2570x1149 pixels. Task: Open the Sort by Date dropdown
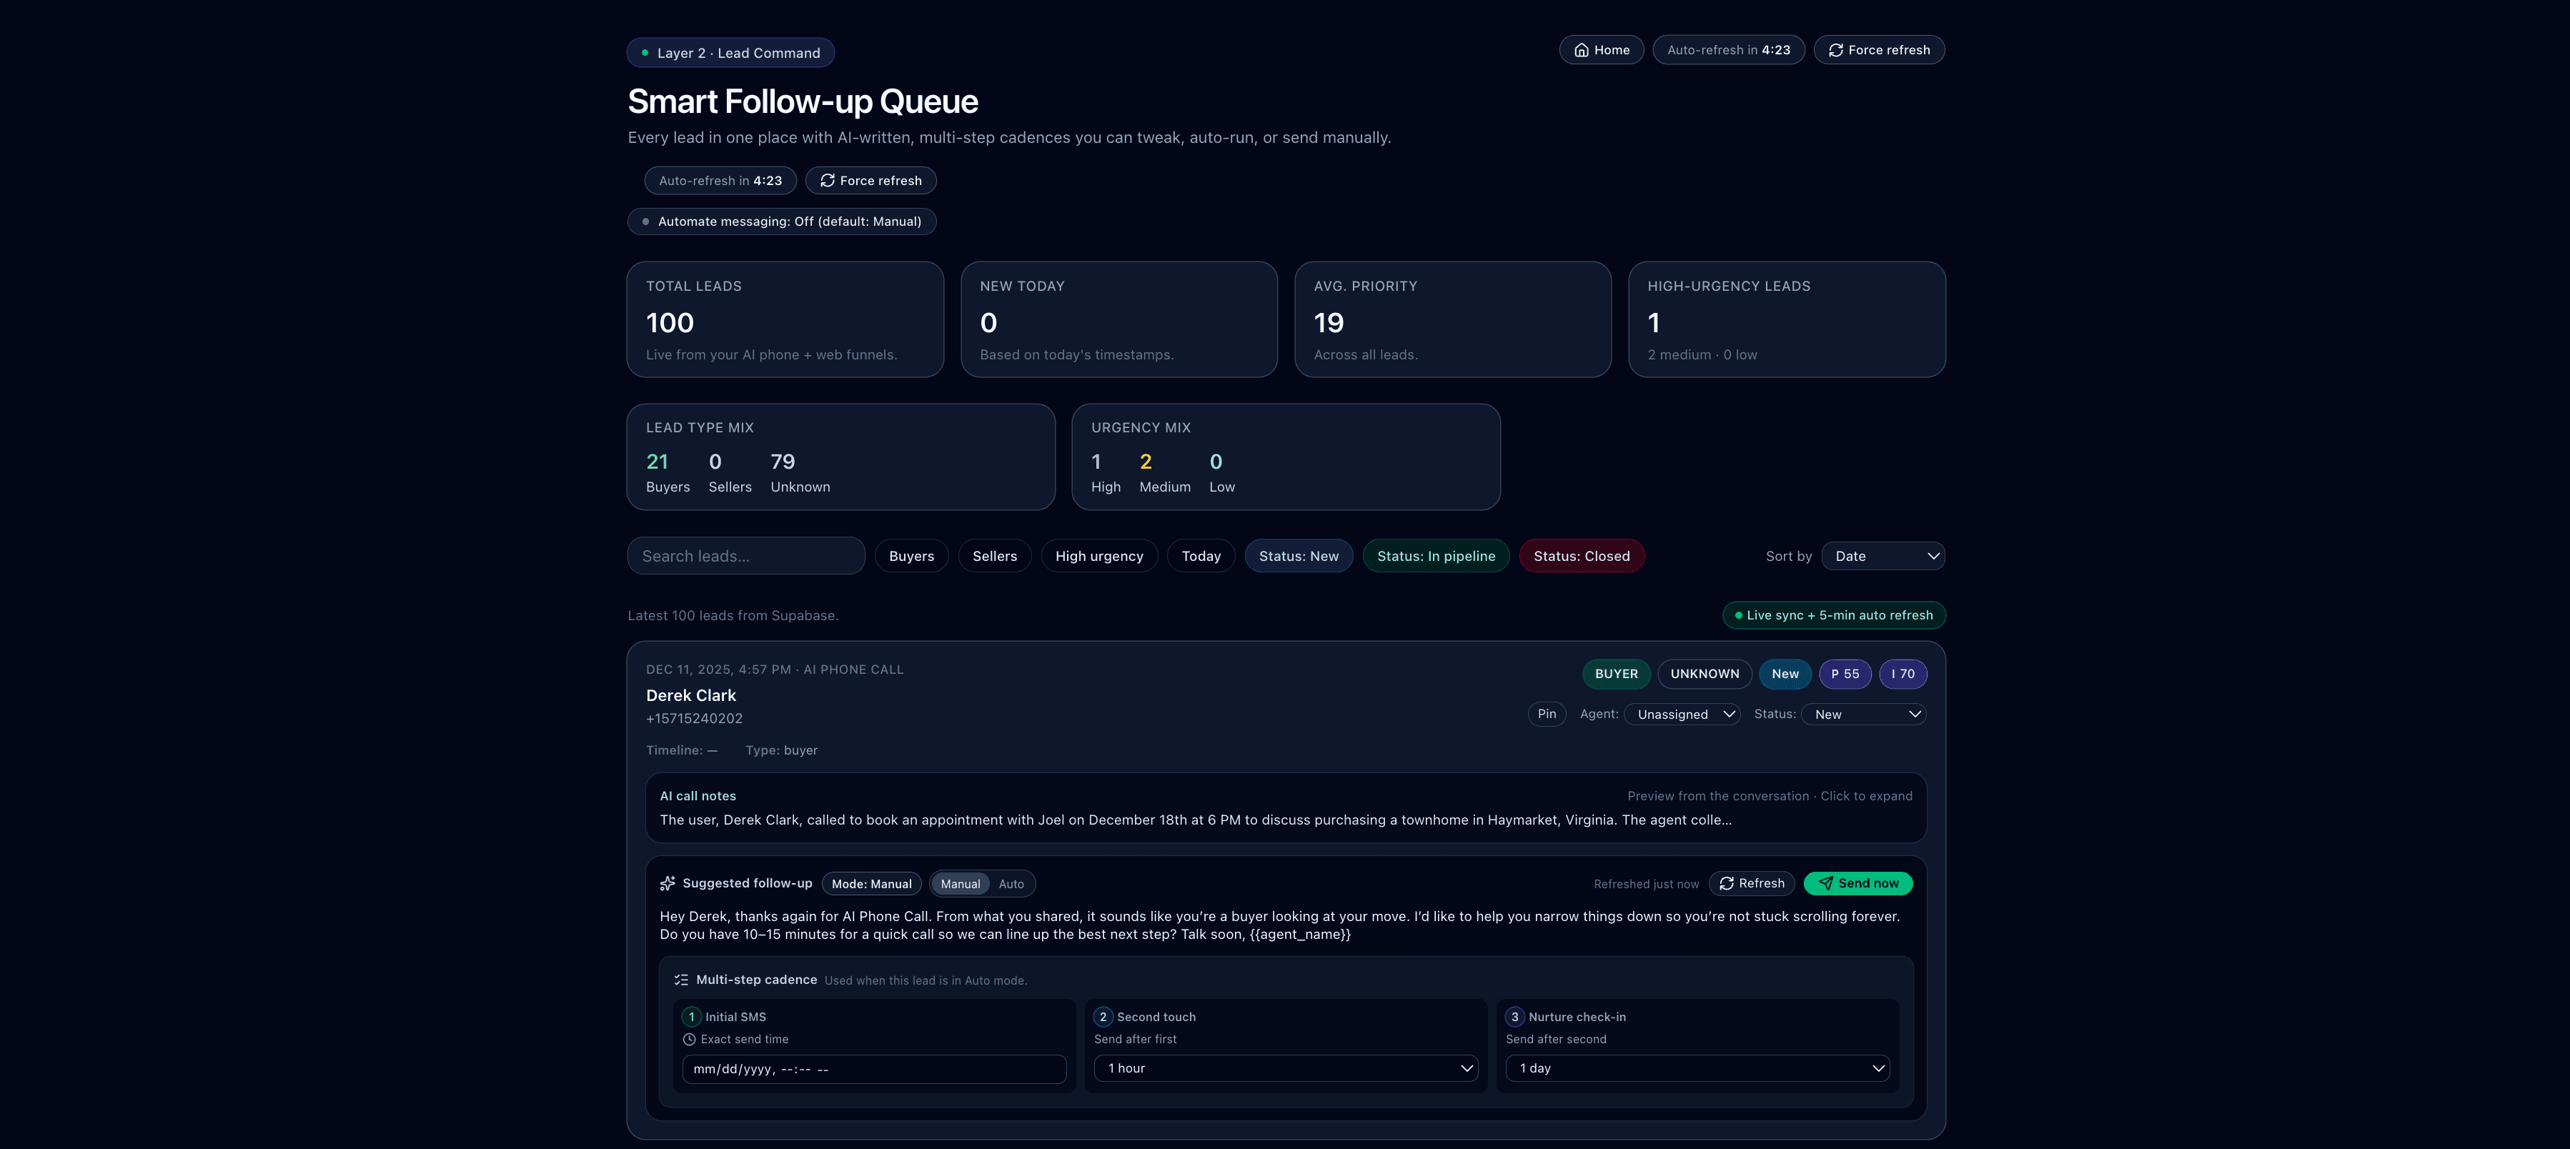click(1882, 555)
